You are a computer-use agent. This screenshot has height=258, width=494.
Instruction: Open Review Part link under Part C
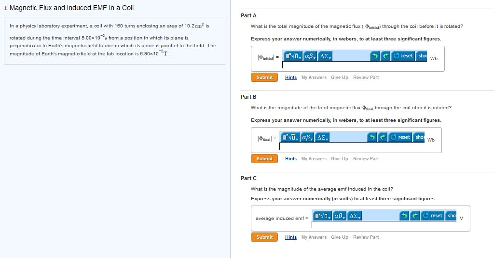[366, 237]
